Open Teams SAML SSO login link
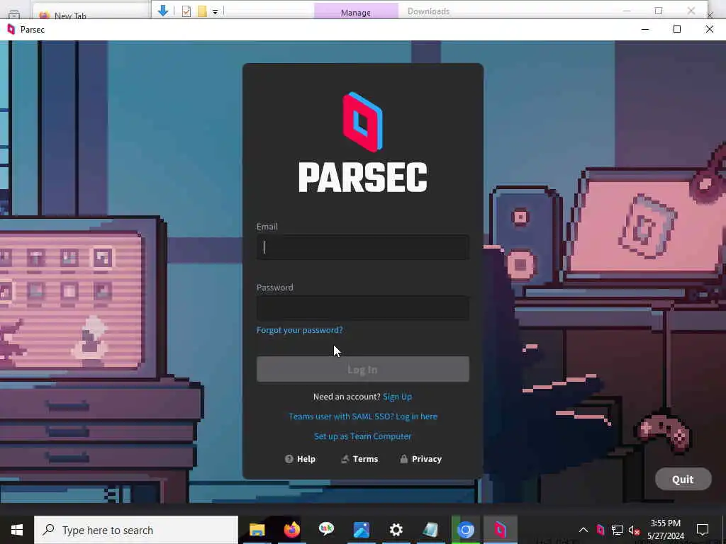Image resolution: width=726 pixels, height=544 pixels. (x=362, y=416)
